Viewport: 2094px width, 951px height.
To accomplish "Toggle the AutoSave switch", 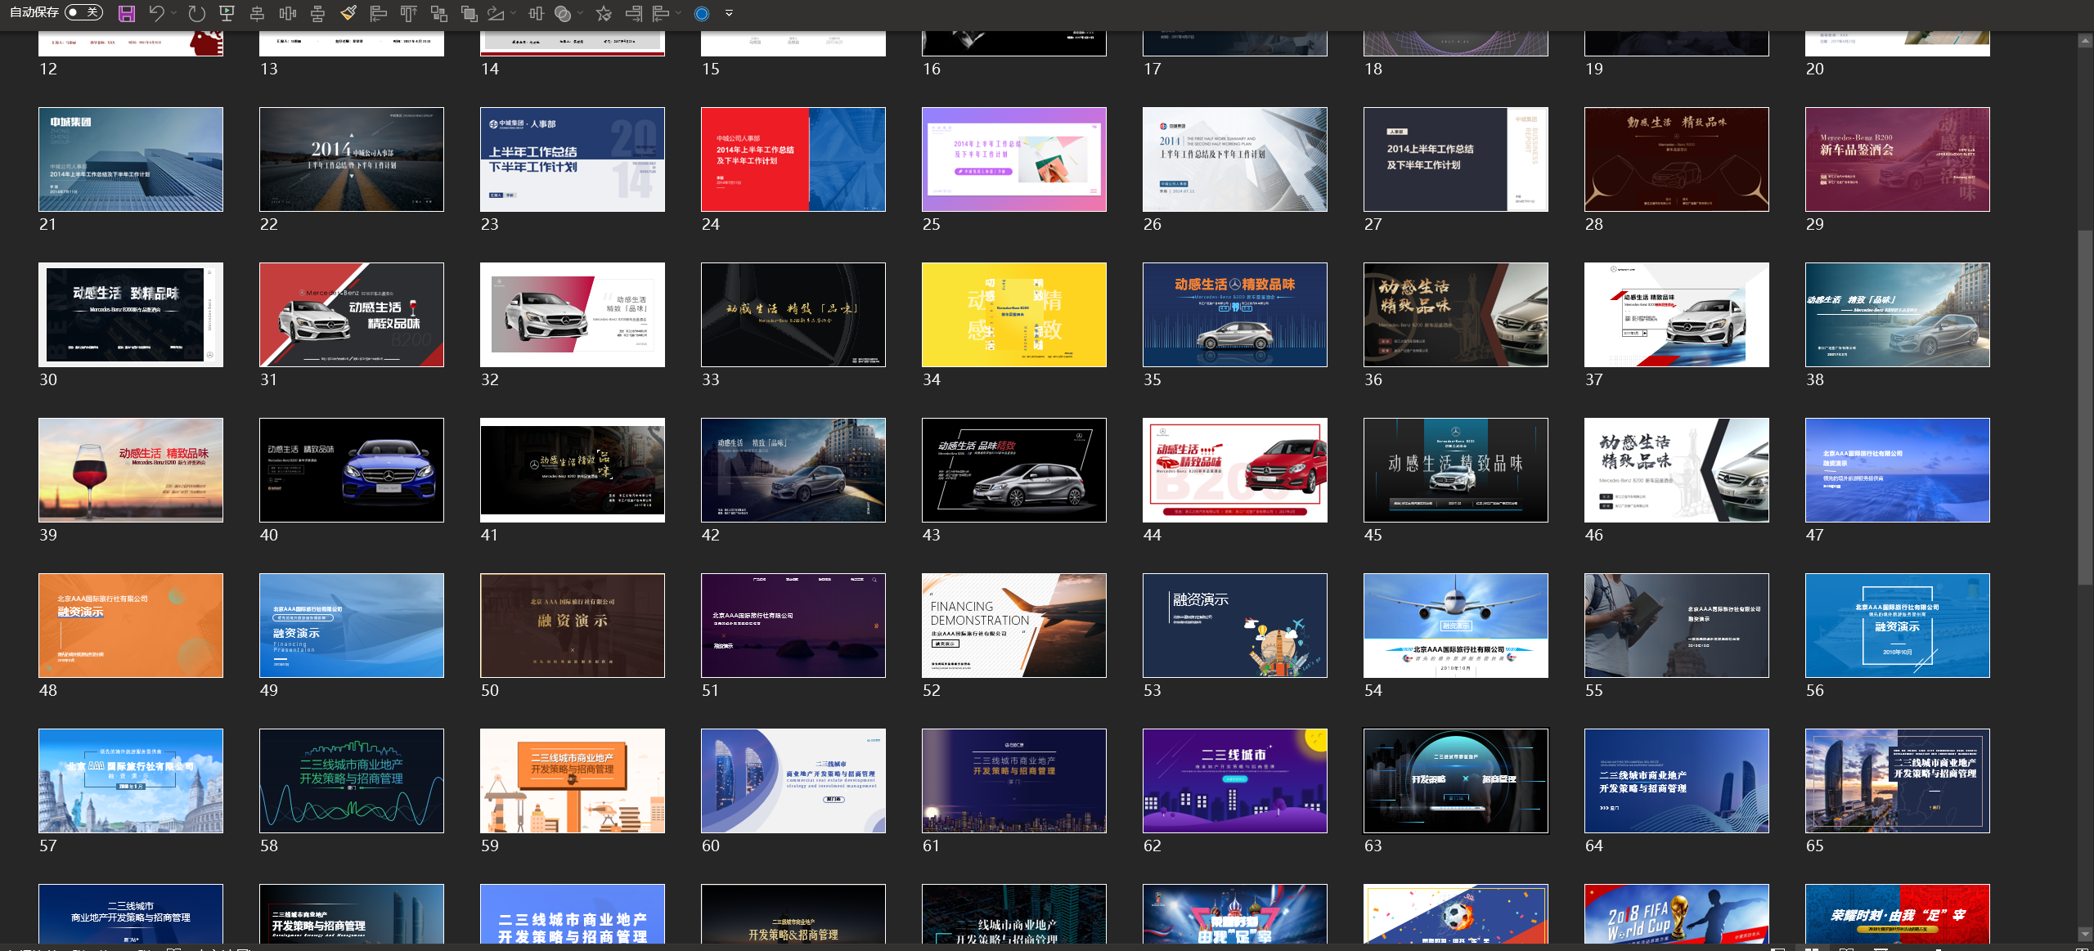I will [x=84, y=12].
